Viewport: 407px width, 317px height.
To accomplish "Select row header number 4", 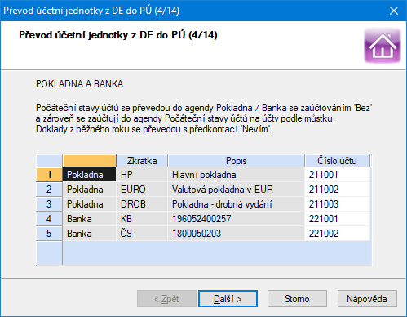I will click(x=49, y=219).
